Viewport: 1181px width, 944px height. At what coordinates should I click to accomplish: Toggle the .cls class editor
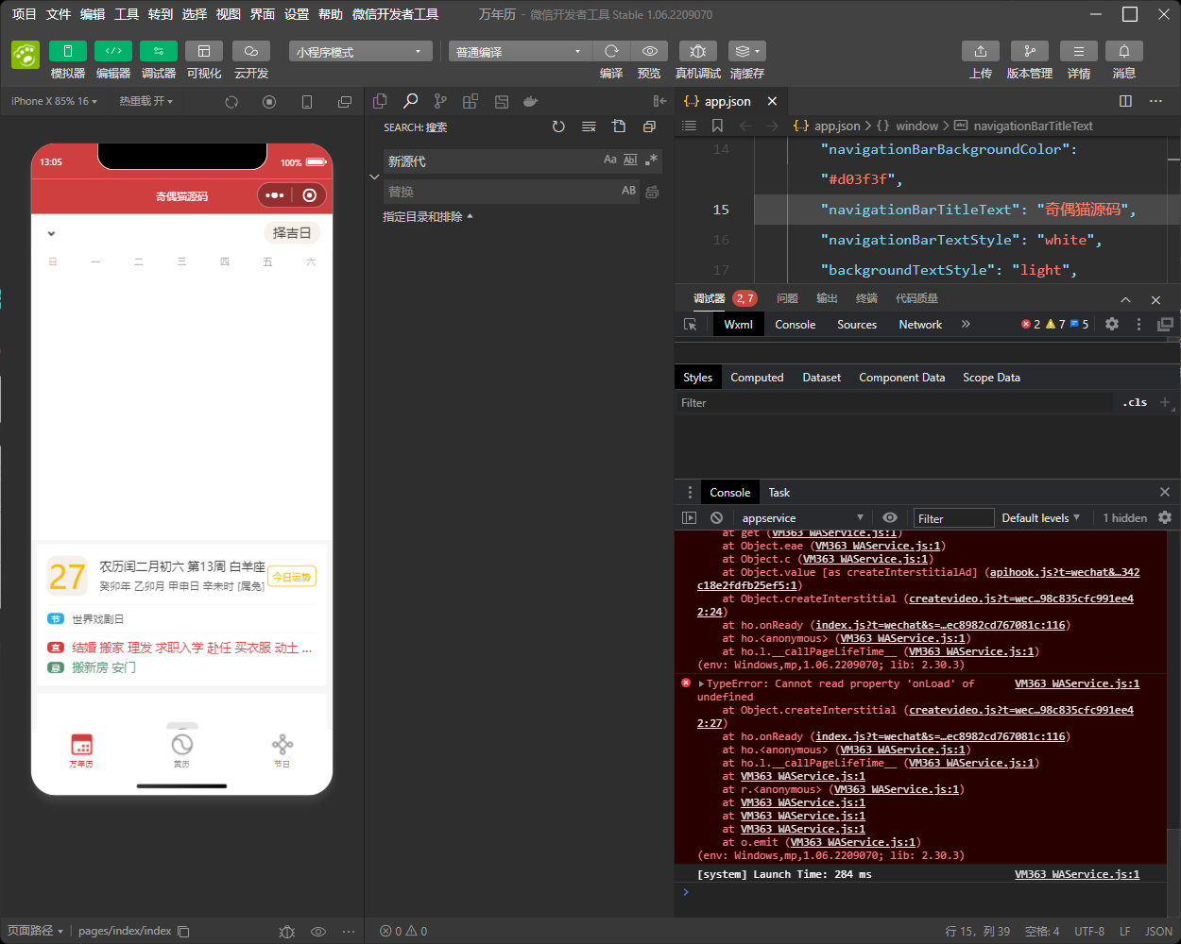tap(1135, 402)
